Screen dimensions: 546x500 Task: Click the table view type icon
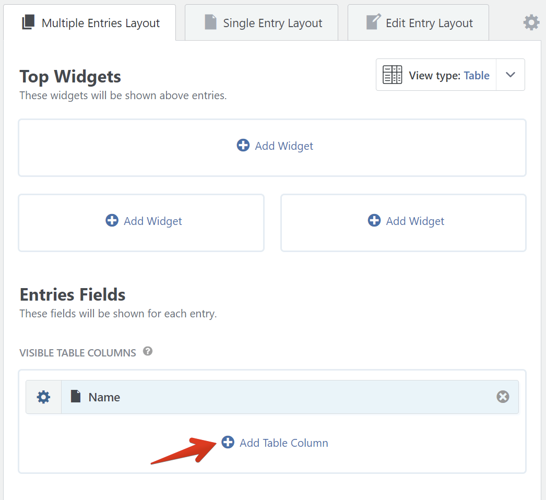click(x=393, y=75)
